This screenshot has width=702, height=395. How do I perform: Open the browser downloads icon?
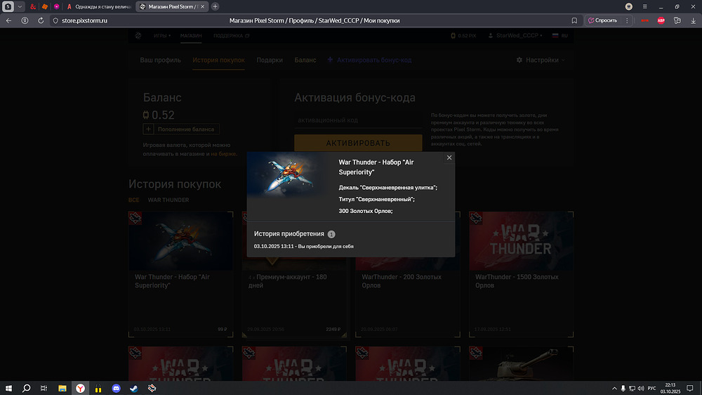tap(693, 20)
